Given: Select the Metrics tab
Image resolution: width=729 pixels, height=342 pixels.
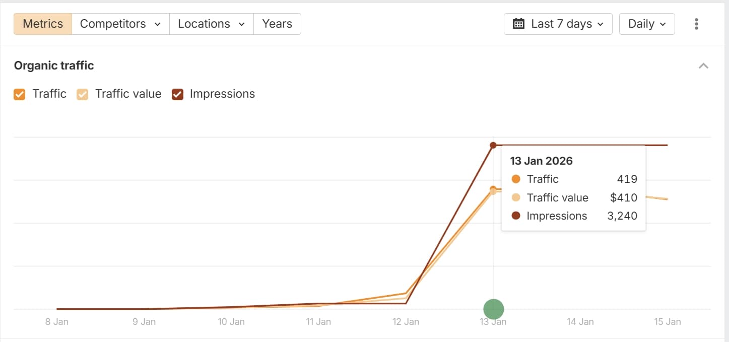Looking at the screenshot, I should pos(42,23).
